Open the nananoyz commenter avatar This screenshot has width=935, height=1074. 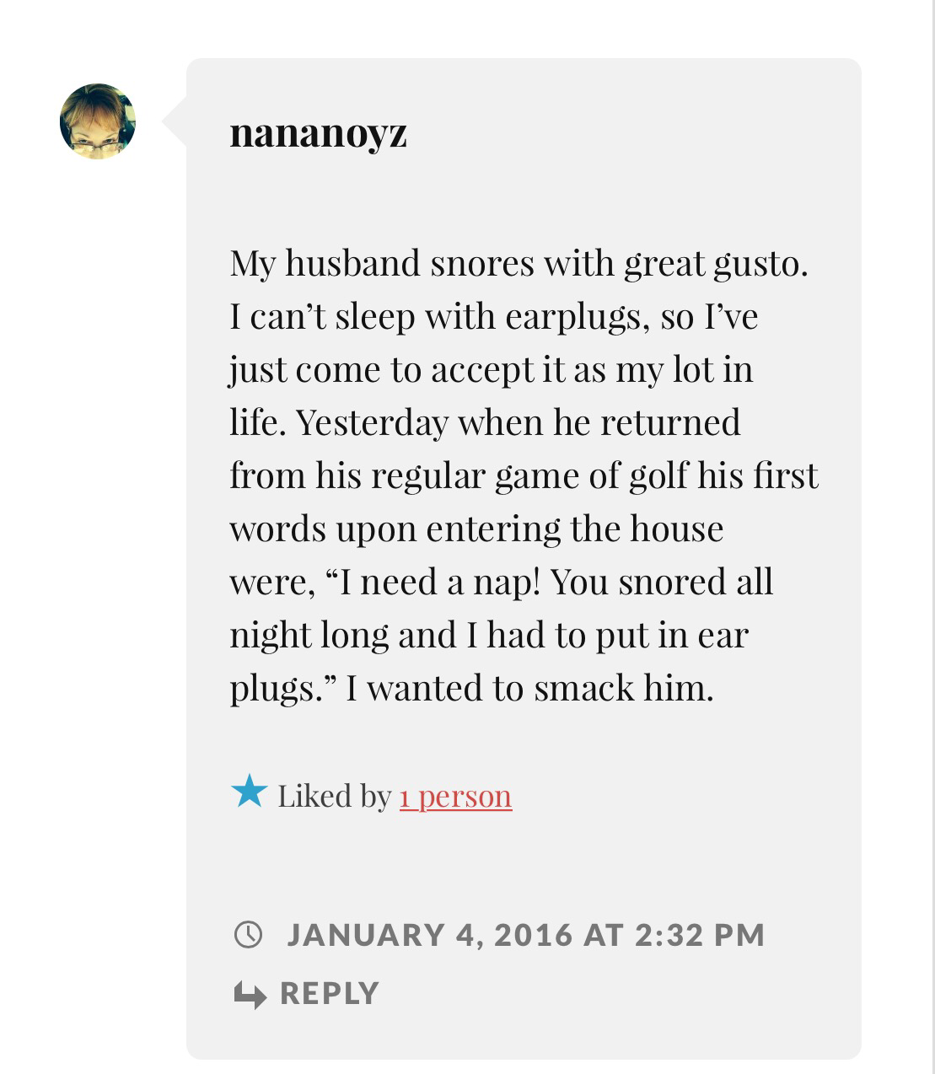pyautogui.click(x=98, y=121)
